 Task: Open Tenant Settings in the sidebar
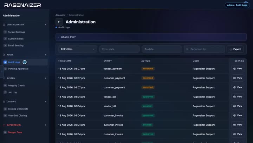click(x=25, y=32)
